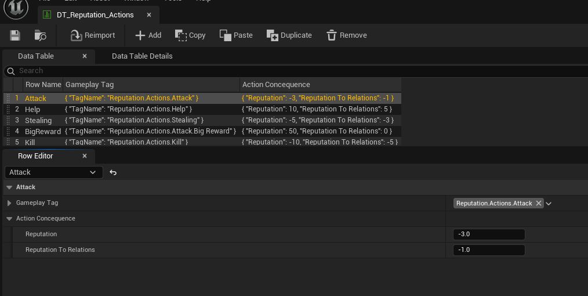Collapse the Action Concequence section
Viewport: 588px width, 296px height.
click(9, 219)
